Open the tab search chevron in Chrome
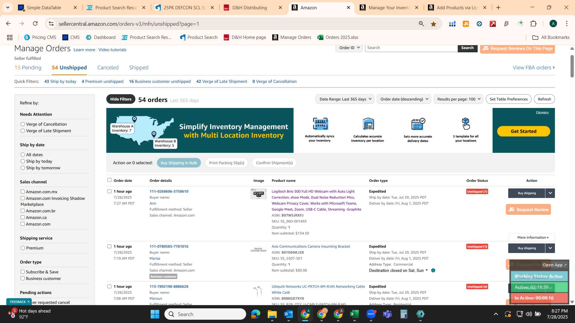This screenshot has width=575, height=323. [x=8, y=7]
